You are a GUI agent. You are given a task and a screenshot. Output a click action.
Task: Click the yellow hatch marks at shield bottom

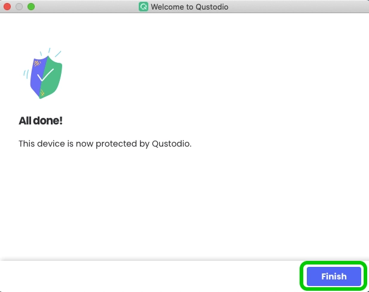pos(42,93)
